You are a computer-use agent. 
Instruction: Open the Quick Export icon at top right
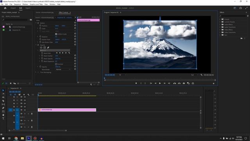(x=241, y=8)
